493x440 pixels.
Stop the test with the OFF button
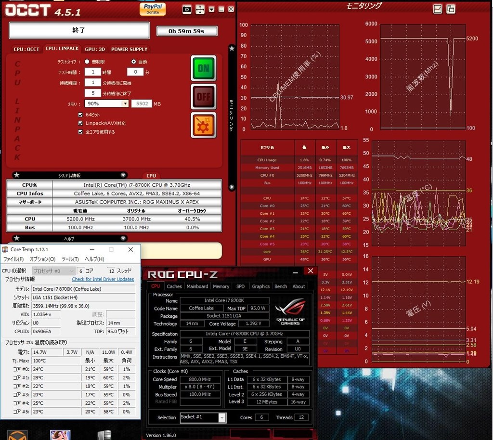pos(204,96)
